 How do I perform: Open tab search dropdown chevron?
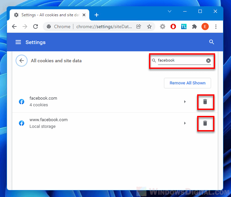(170, 11)
